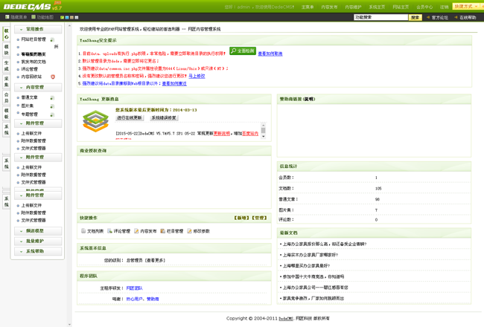
Task: Expand the 频道模型 section
Action: (38, 231)
